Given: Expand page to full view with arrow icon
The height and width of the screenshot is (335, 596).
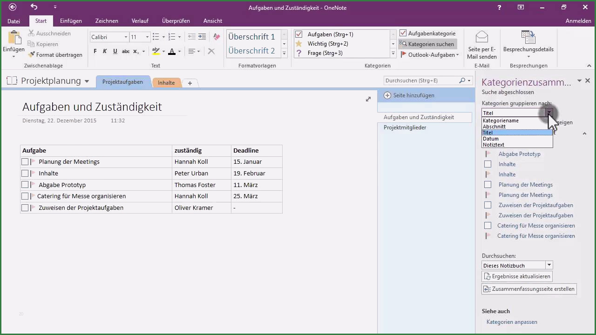Looking at the screenshot, I should [368, 99].
